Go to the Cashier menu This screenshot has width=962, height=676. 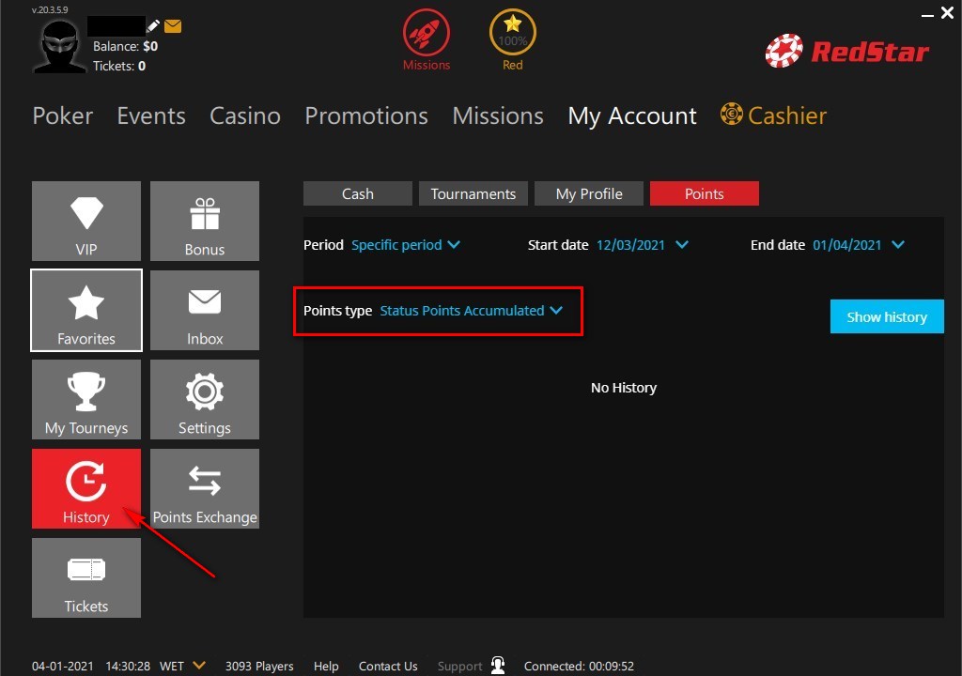(774, 115)
